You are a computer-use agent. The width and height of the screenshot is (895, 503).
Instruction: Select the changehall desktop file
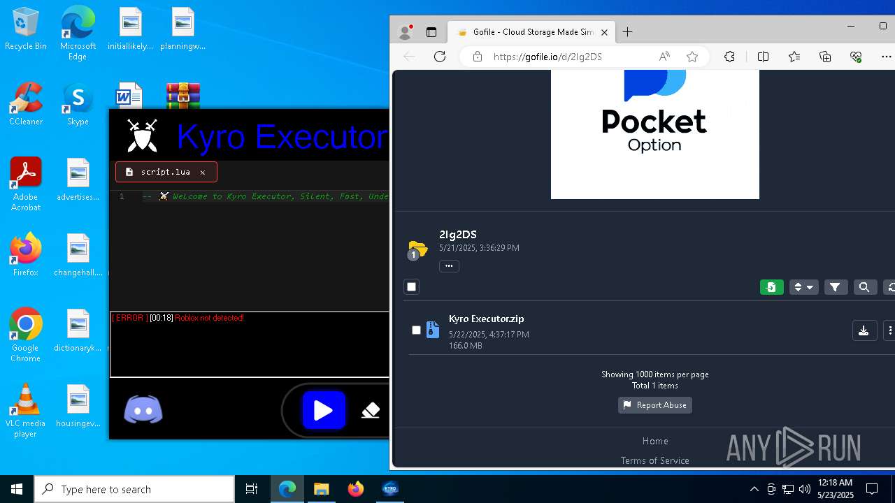pyautogui.click(x=78, y=255)
